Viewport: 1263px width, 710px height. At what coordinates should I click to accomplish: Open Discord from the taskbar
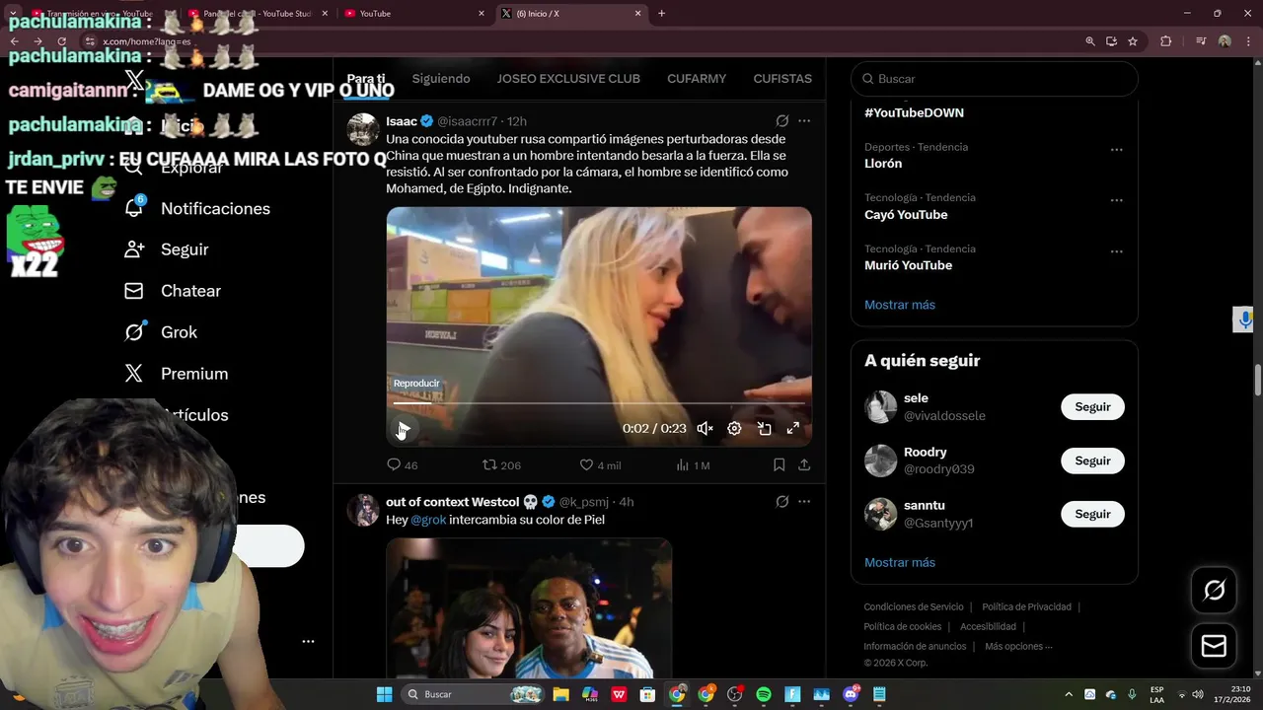point(851,694)
